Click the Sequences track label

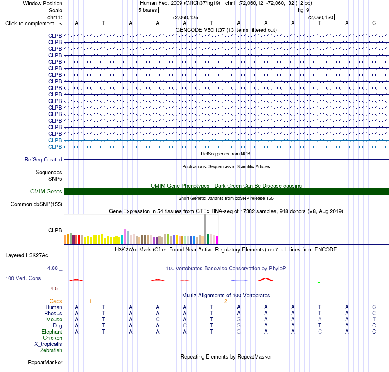pyautogui.click(x=49, y=173)
